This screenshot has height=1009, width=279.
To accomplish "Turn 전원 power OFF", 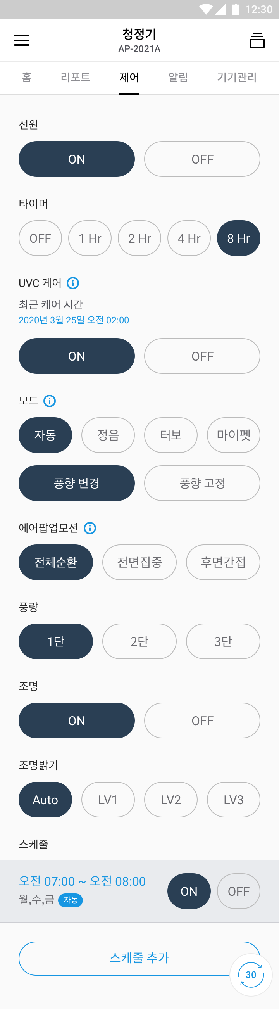I will (202, 159).
